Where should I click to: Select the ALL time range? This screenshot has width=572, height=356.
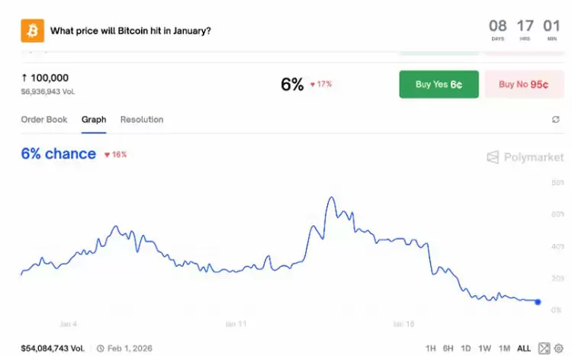(x=524, y=348)
